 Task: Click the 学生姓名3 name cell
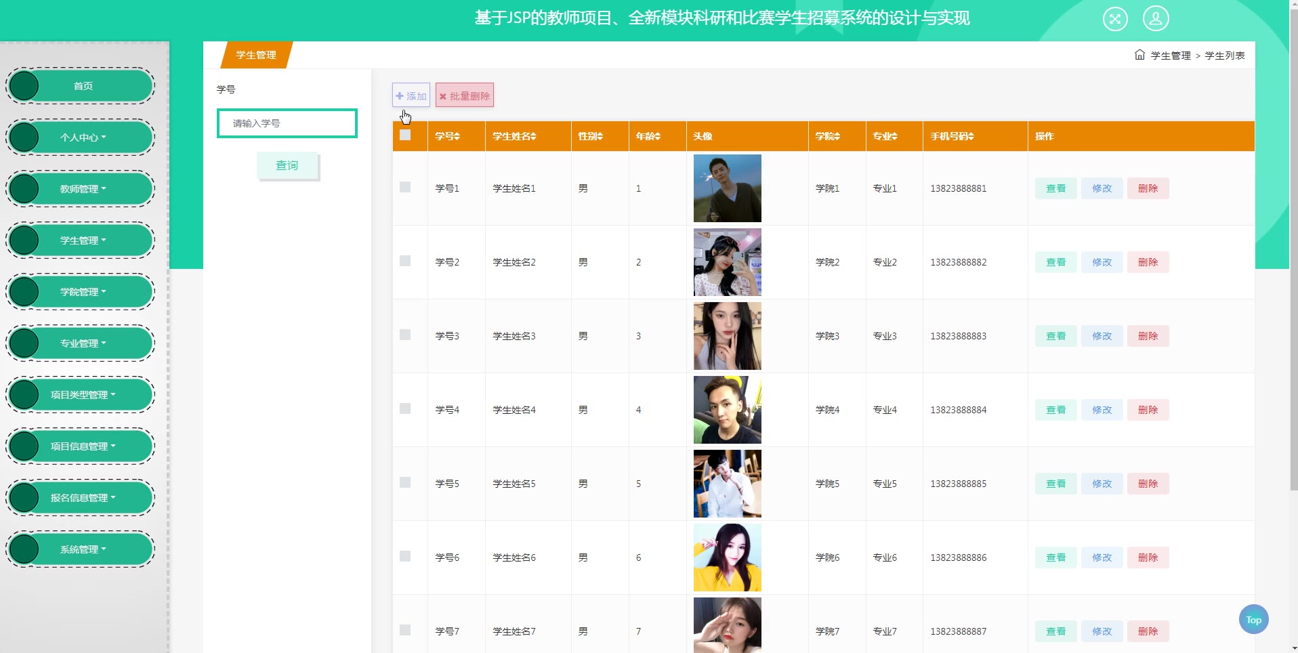(514, 336)
